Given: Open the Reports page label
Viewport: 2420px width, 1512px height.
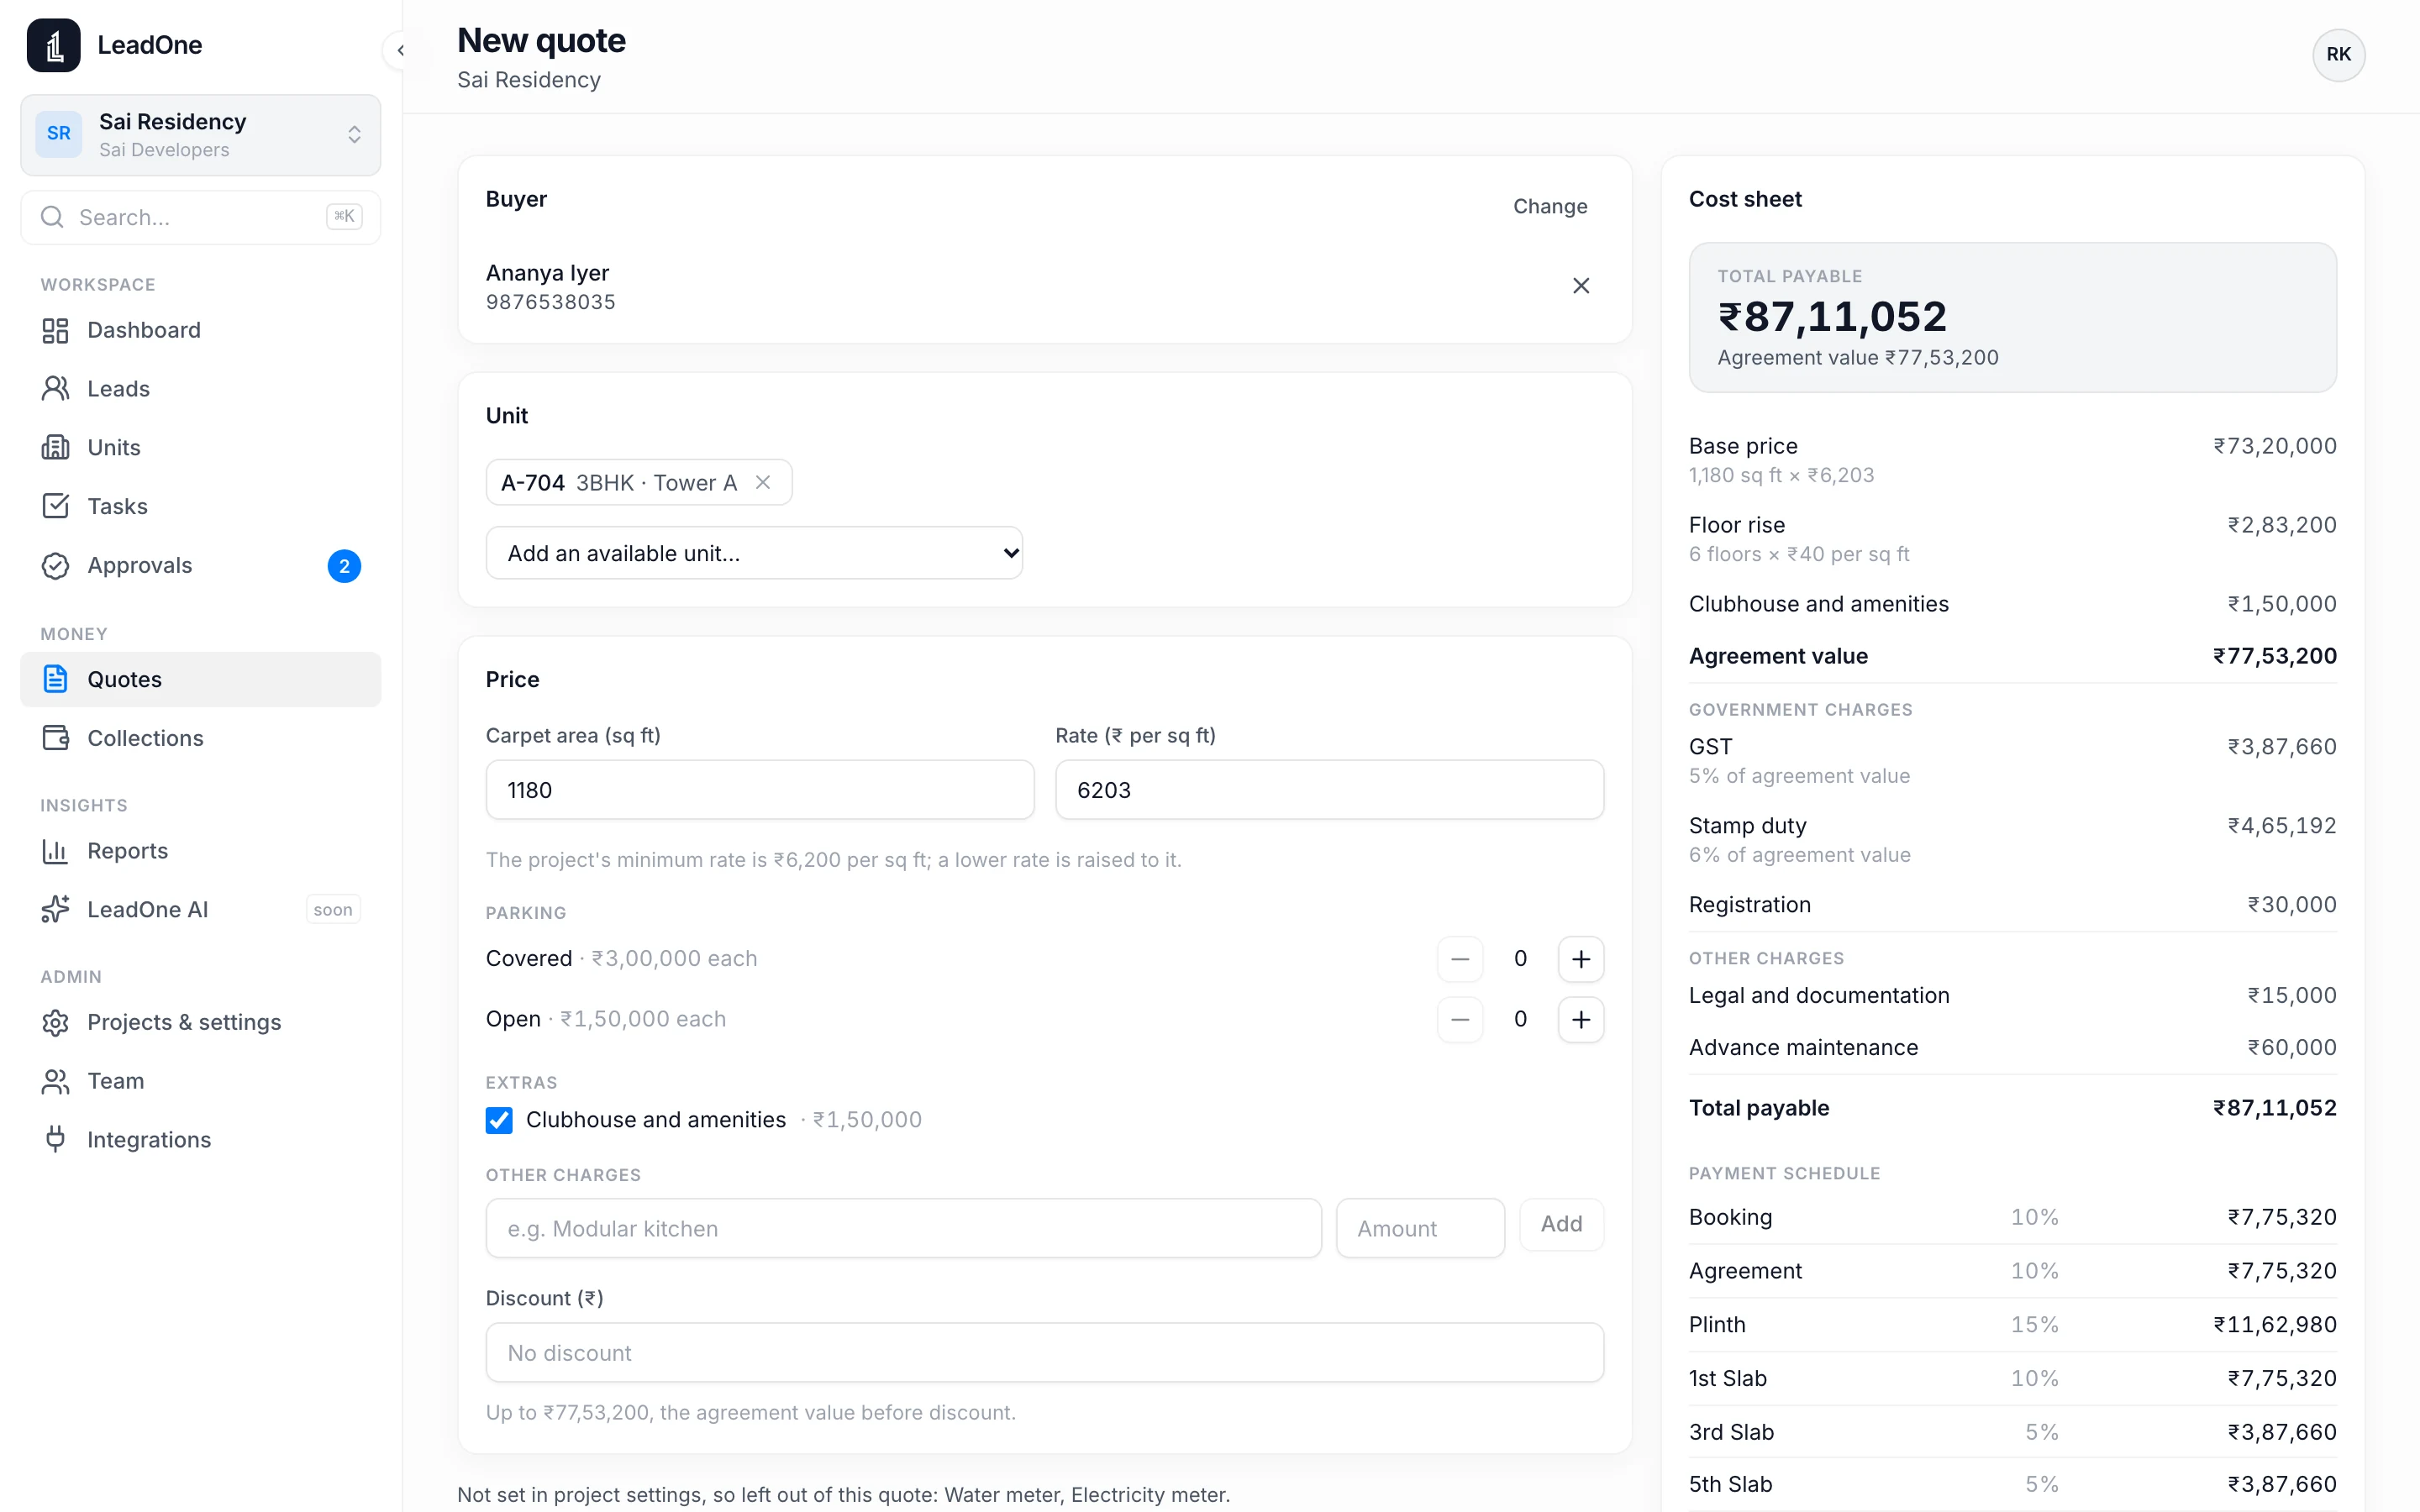Looking at the screenshot, I should (127, 851).
